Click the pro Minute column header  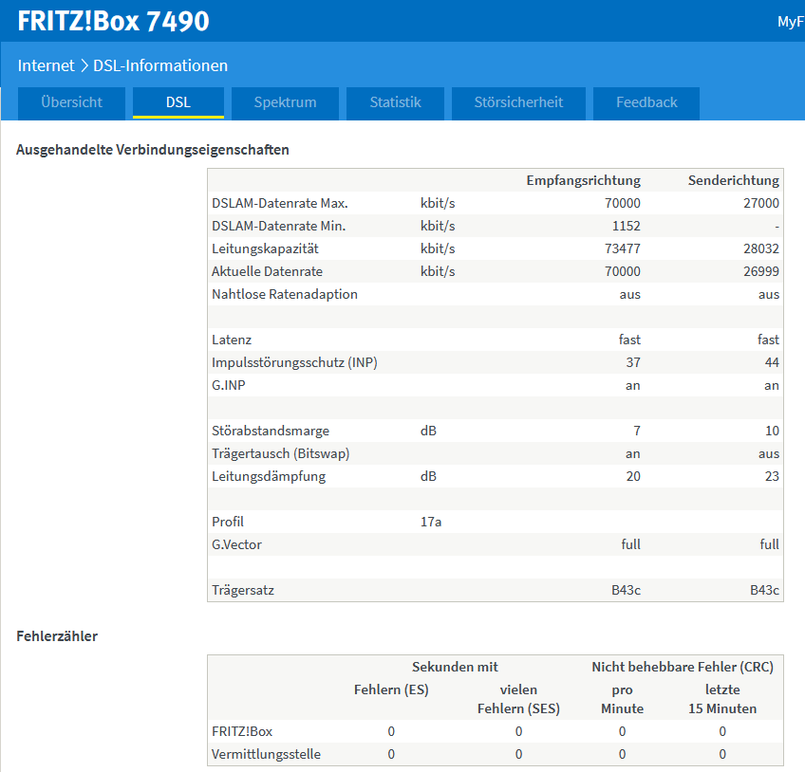pos(622,699)
